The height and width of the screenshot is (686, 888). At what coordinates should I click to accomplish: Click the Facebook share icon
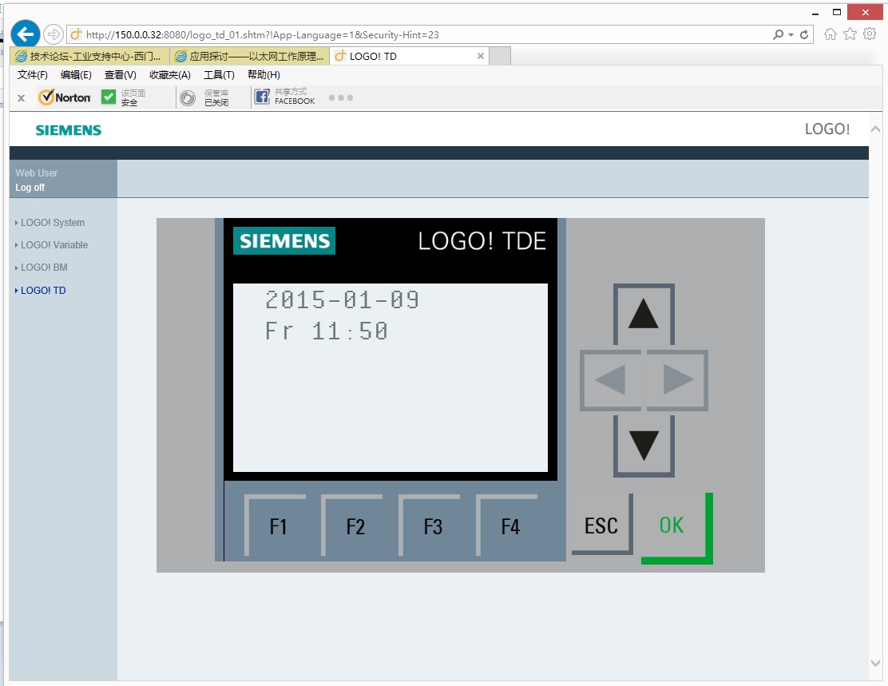(x=262, y=97)
